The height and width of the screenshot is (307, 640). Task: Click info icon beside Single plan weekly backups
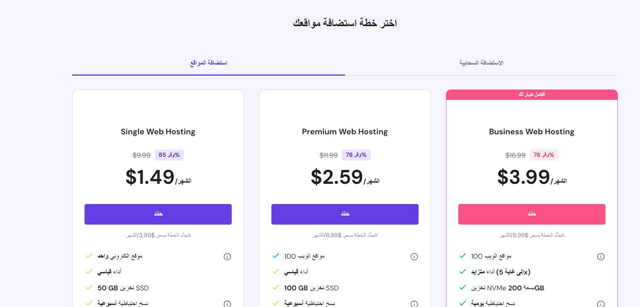click(x=227, y=304)
